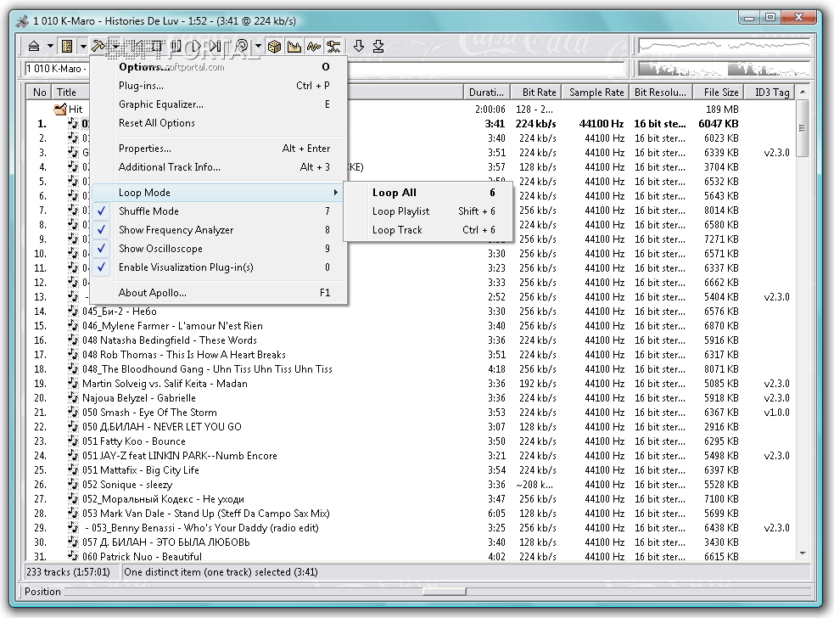Sort by File Size column header

719,92
